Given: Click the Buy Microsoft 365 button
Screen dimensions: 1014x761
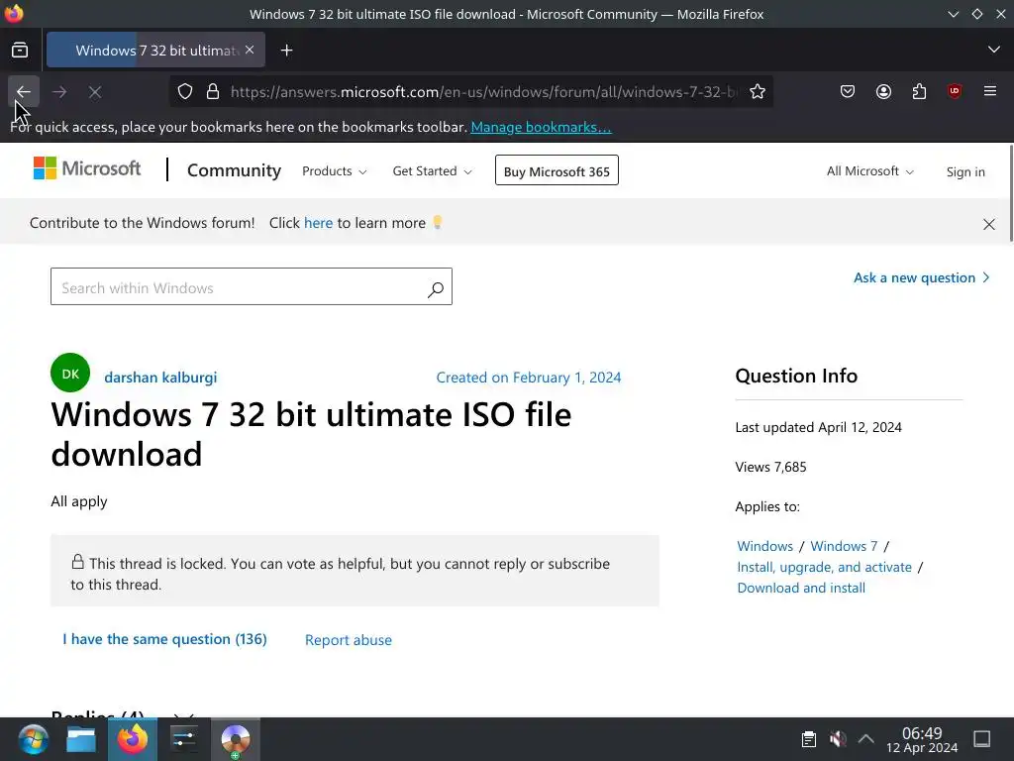Looking at the screenshot, I should click(x=557, y=170).
